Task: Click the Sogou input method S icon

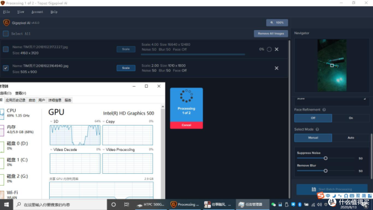Action: [x=321, y=195]
